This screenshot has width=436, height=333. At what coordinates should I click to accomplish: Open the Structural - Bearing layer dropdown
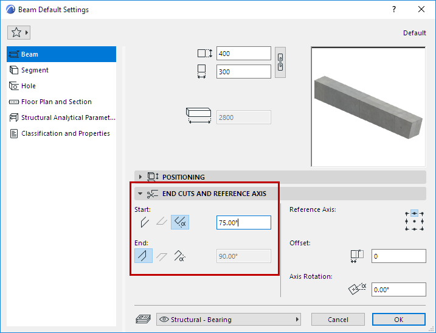tap(229, 320)
